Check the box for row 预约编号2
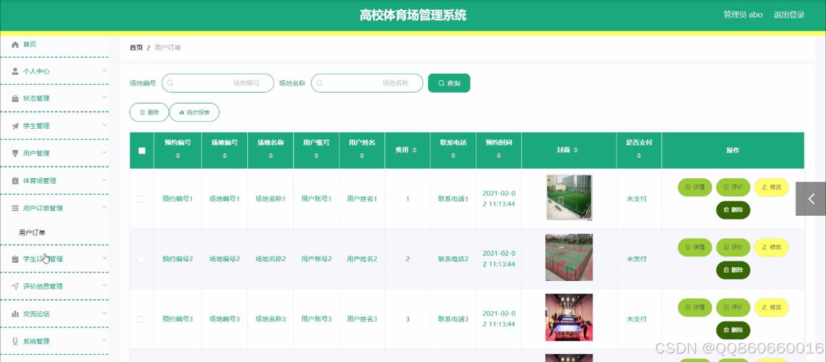 point(141,259)
